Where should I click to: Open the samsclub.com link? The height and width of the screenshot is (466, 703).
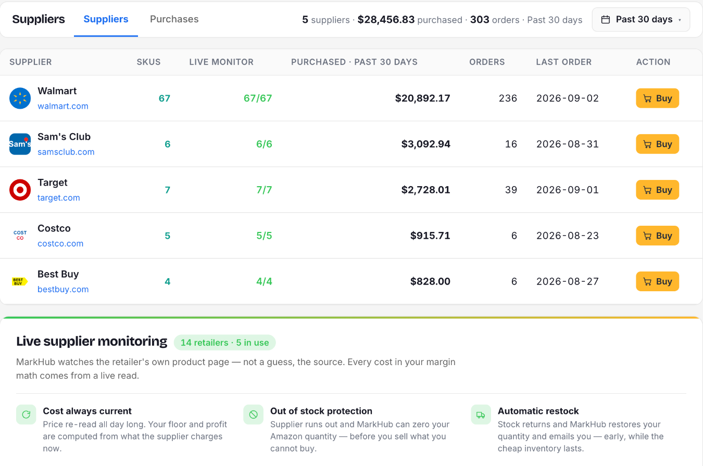coord(66,152)
